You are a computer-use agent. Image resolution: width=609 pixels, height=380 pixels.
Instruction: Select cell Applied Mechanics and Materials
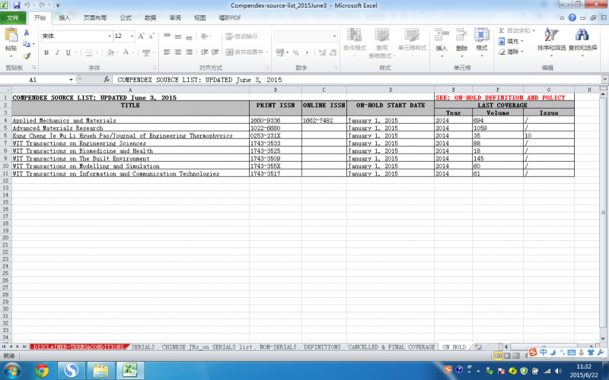(130, 120)
